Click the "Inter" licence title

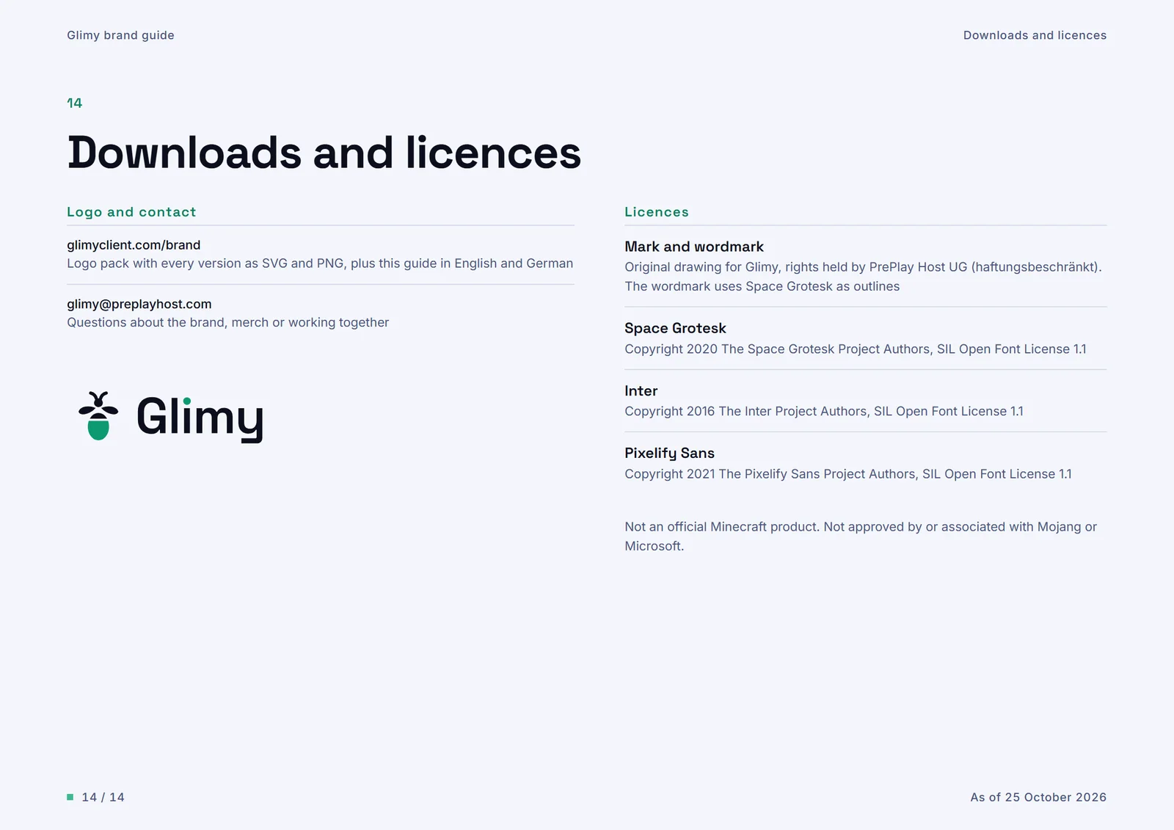pyautogui.click(x=641, y=391)
